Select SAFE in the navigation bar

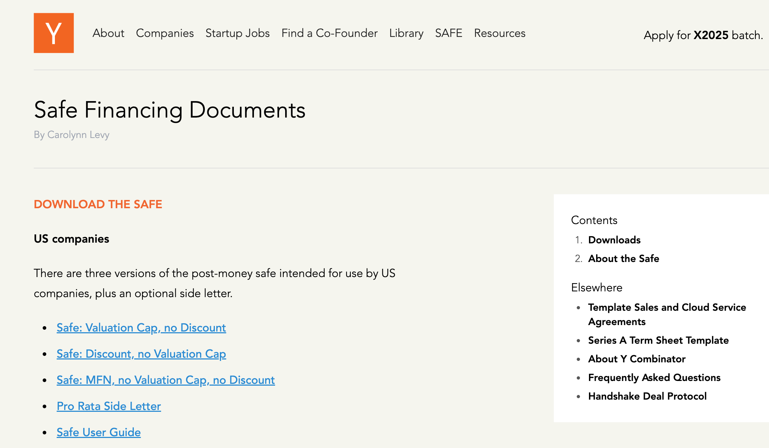point(449,33)
